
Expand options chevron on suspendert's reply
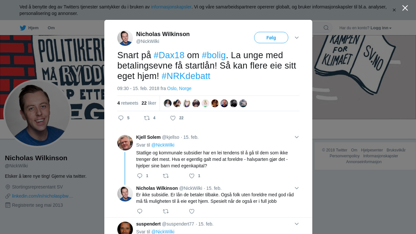tap(297, 224)
